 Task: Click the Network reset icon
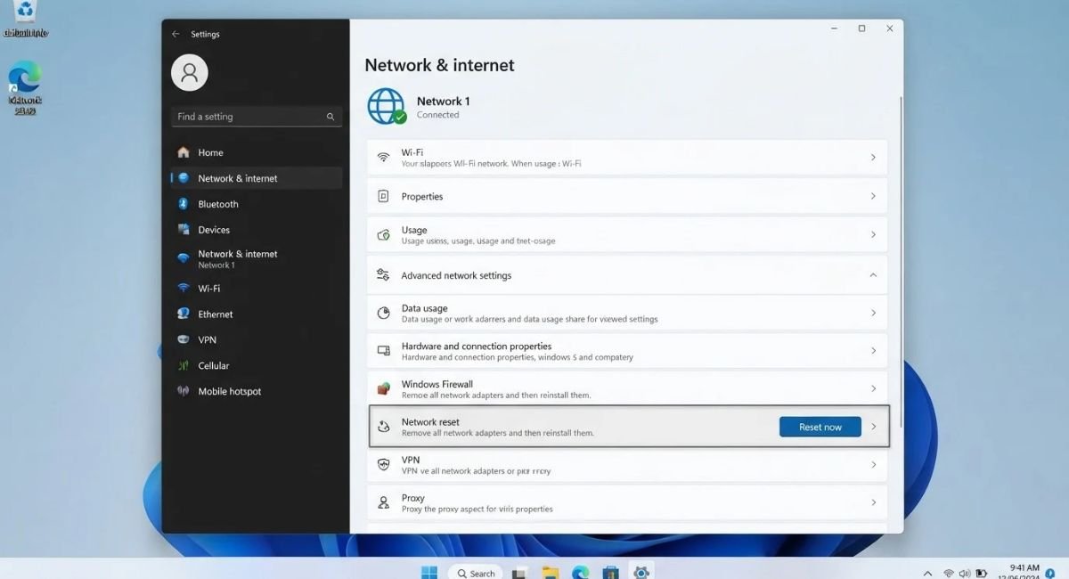384,427
